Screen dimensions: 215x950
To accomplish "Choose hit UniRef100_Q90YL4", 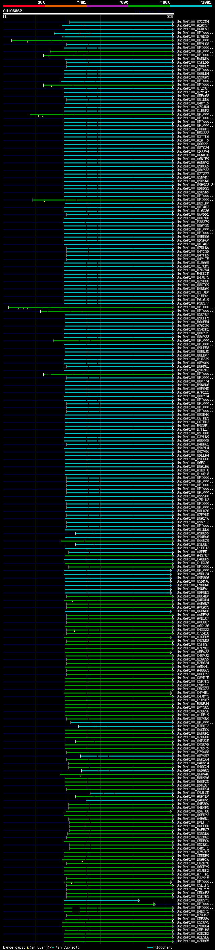I will point(192,448).
